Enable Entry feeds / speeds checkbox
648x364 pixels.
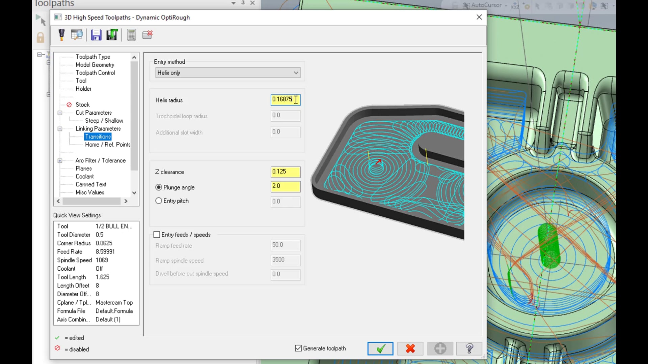(x=157, y=234)
